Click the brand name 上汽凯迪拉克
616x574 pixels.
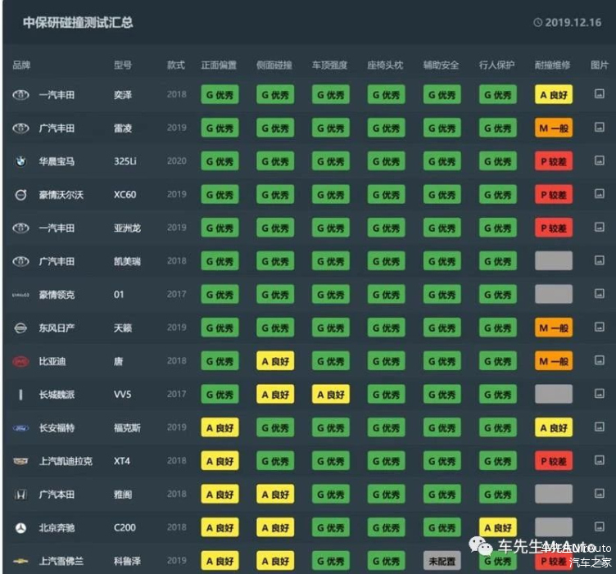(66, 461)
